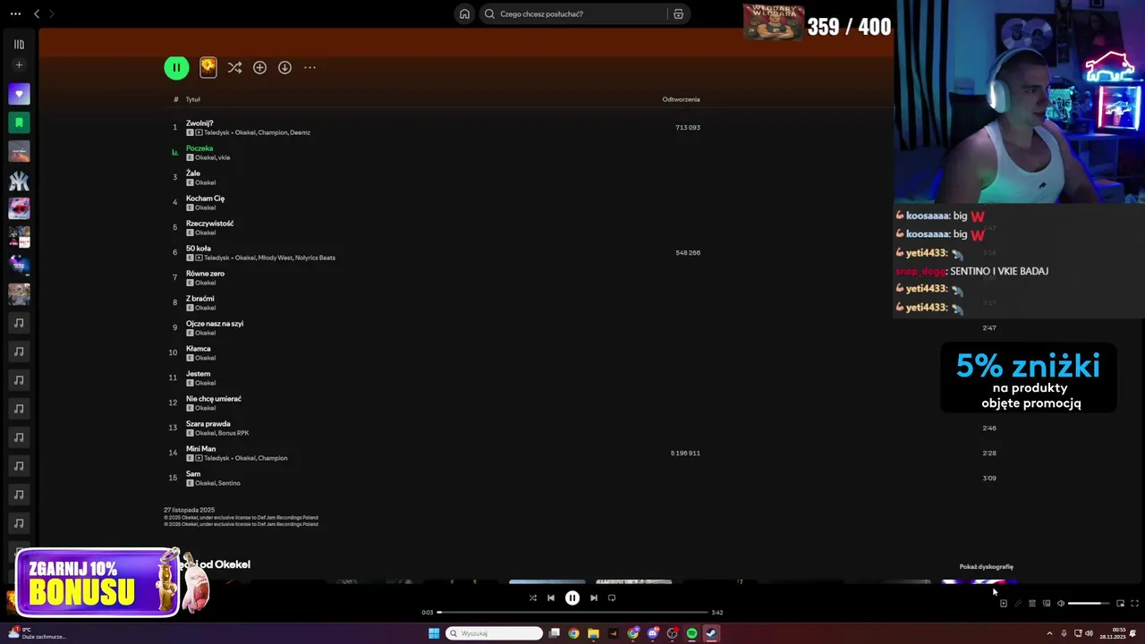Select the track '50 koła'
Image resolution: width=1145 pixels, height=644 pixels.
[x=199, y=249]
